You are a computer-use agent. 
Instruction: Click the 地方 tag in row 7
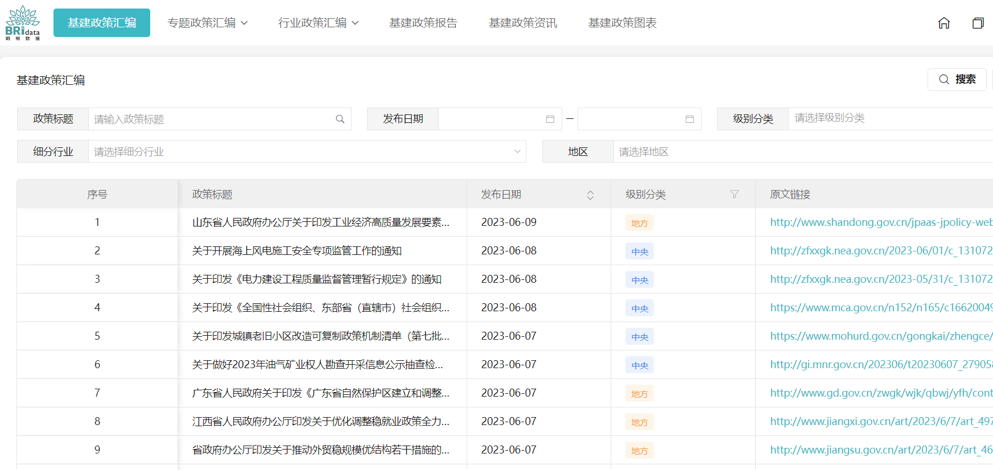click(640, 394)
